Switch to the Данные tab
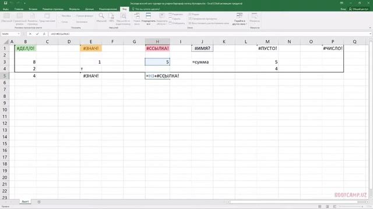 (89, 9)
